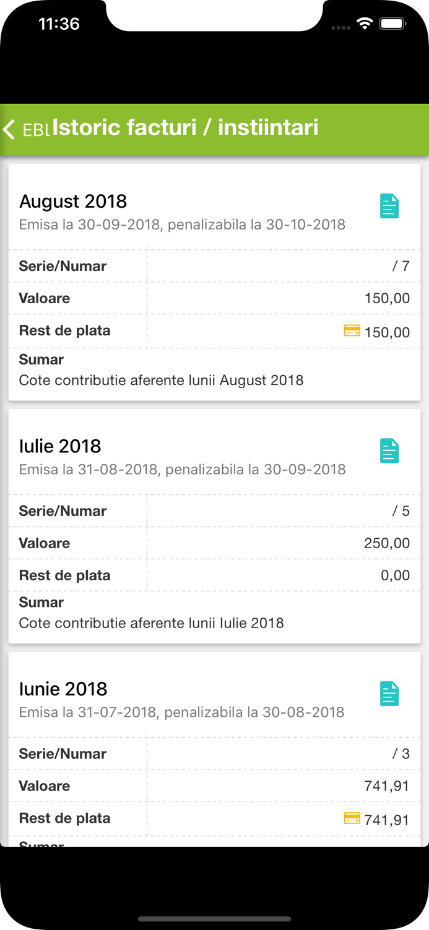Open the Iulie 2018 invoice document icon
This screenshot has height=930, width=429.
tap(389, 451)
